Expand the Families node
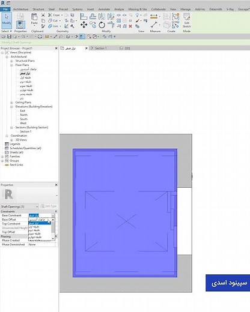 [x=2, y=157]
